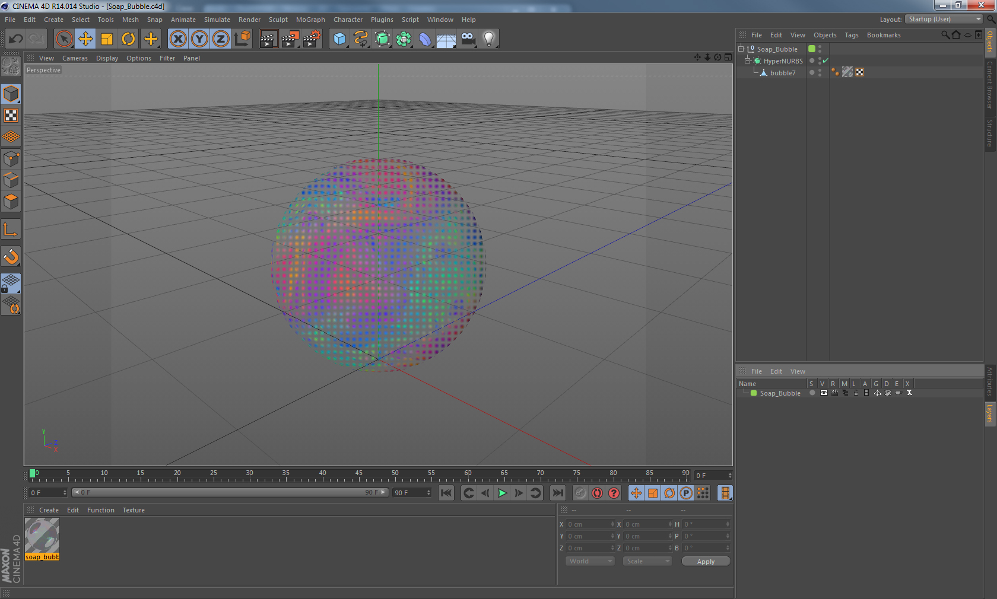
Task: Activate the Scale tool
Action: tap(107, 39)
